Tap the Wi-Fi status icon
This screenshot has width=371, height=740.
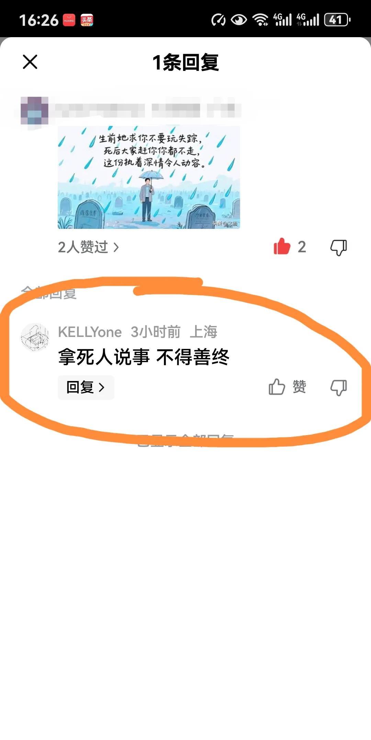pos(260,20)
